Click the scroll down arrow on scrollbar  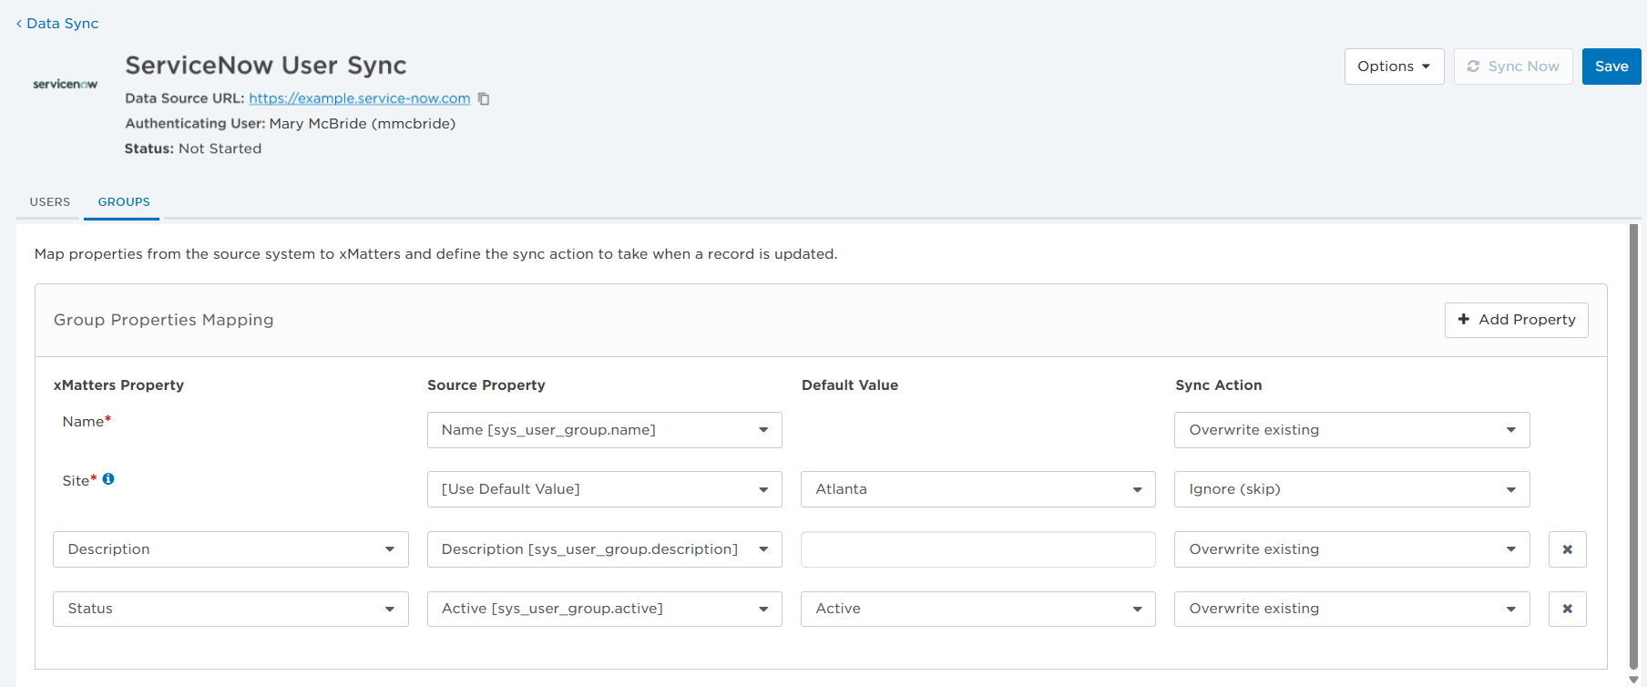tap(1633, 679)
